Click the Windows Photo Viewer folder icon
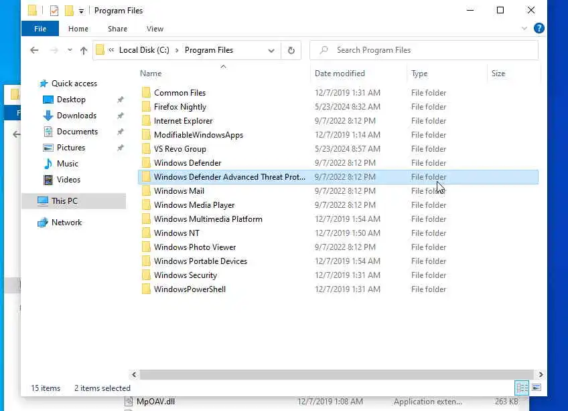The image size is (568, 411). pyautogui.click(x=146, y=247)
